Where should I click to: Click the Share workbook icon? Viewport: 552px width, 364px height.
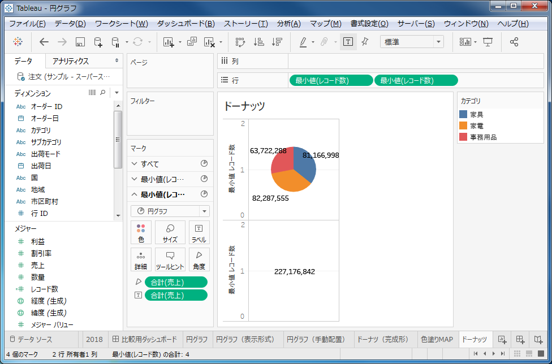click(514, 42)
